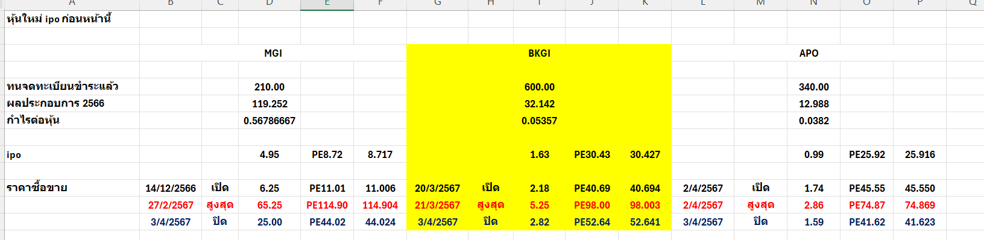Select the cell showing 119.252
This screenshot has height=240, width=984.
tap(270, 104)
